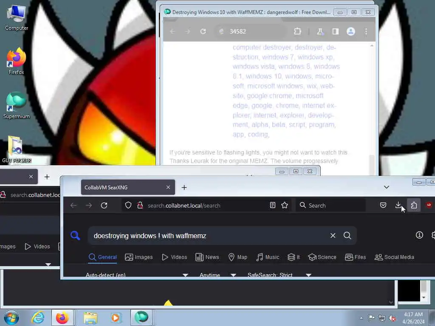
Task: Switch to Videos category in front window
Action: 175,257
